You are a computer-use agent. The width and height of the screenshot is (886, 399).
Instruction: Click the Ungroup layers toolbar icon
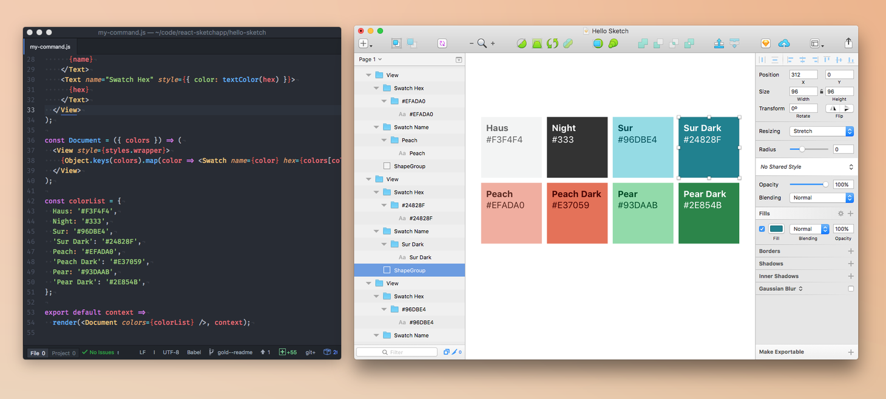pos(412,43)
